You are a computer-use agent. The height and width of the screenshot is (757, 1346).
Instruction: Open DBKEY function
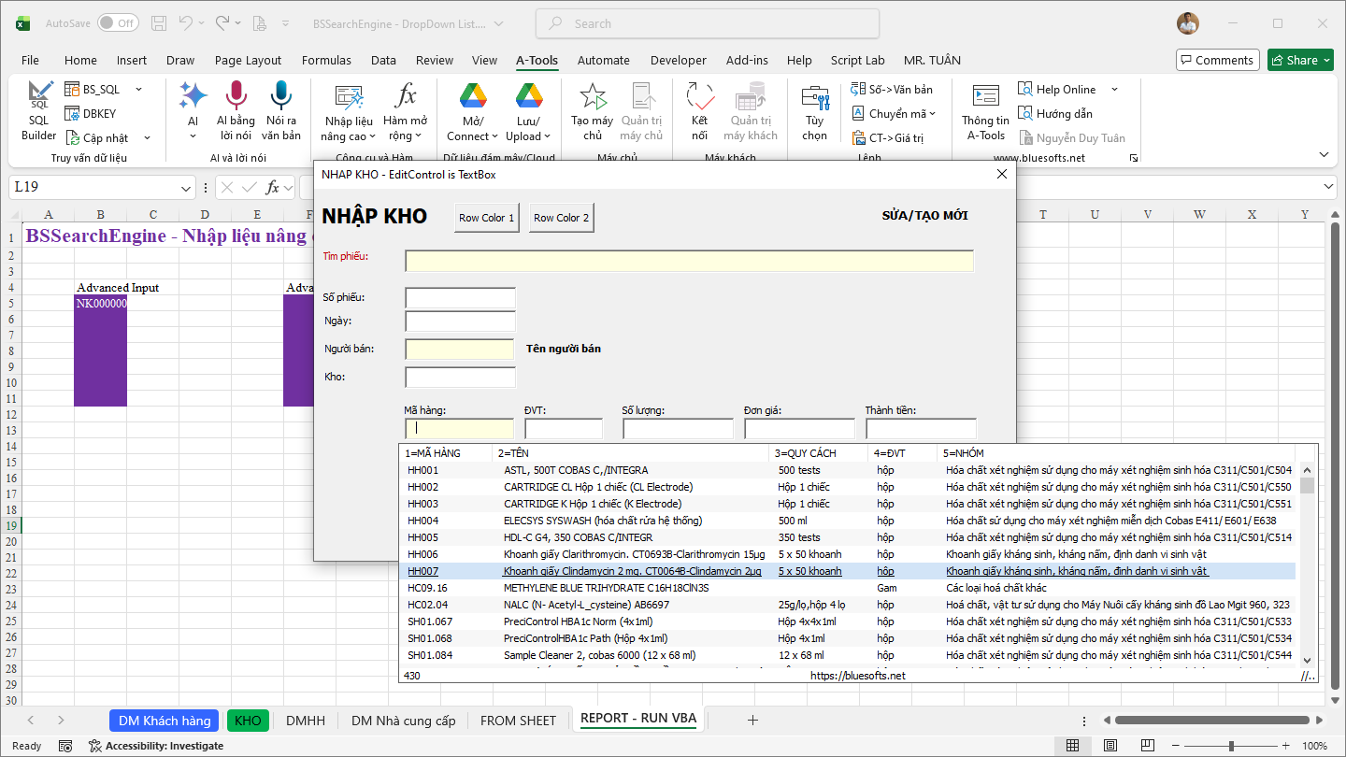tap(90, 114)
